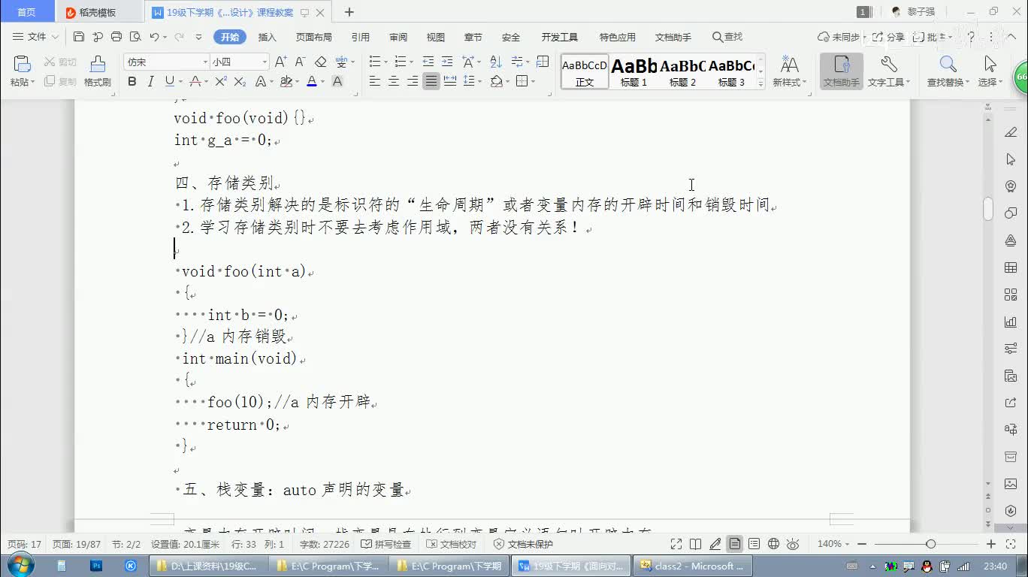This screenshot has height=577, width=1028.
Task: Toggle spell check (拼写检查) in status bar
Action: click(386, 544)
